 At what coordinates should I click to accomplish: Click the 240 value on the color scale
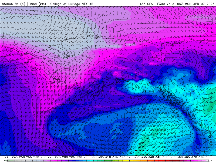point(8,157)
